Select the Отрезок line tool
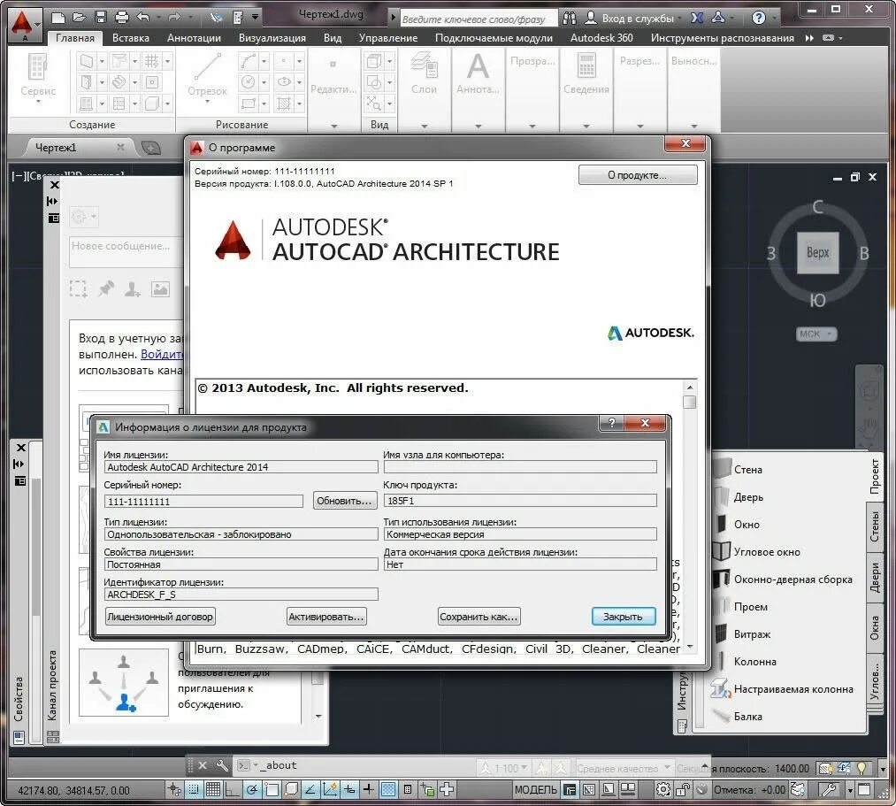This screenshot has width=896, height=806. pyautogui.click(x=208, y=74)
